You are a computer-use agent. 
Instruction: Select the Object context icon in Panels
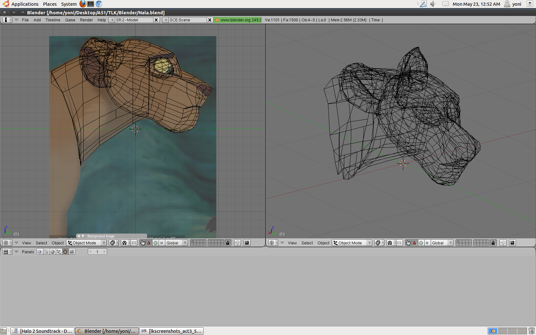59,252
